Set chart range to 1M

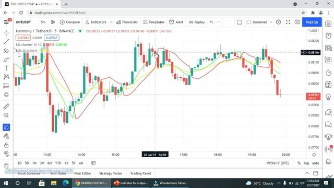coord(34,163)
